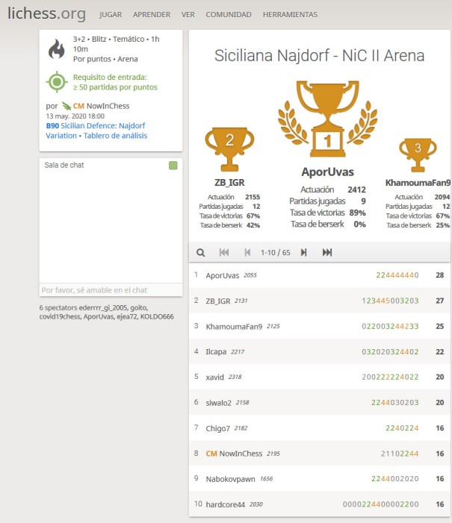Go to next standings page
This screenshot has width=452, height=523.
[x=303, y=253]
